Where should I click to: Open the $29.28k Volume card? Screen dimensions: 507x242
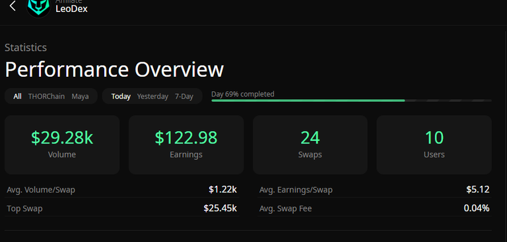pos(62,145)
